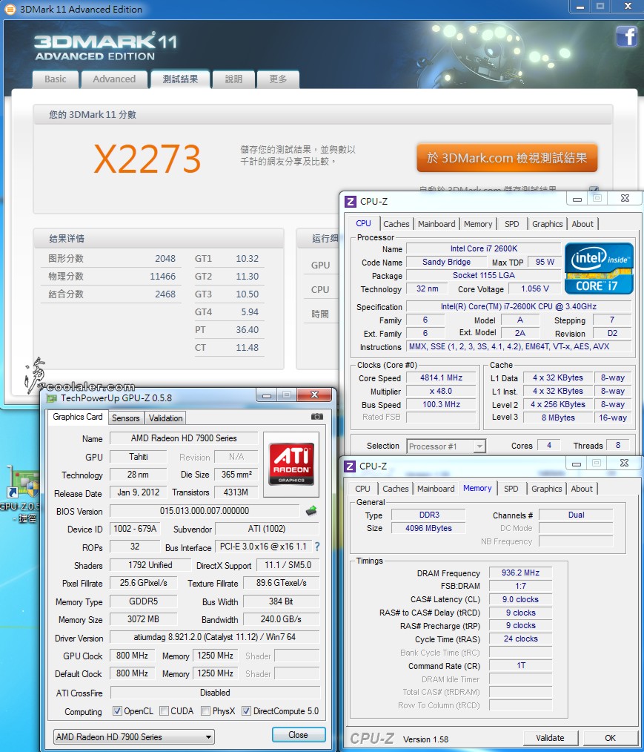Click the Validate button in CPU-Z

(x=550, y=738)
